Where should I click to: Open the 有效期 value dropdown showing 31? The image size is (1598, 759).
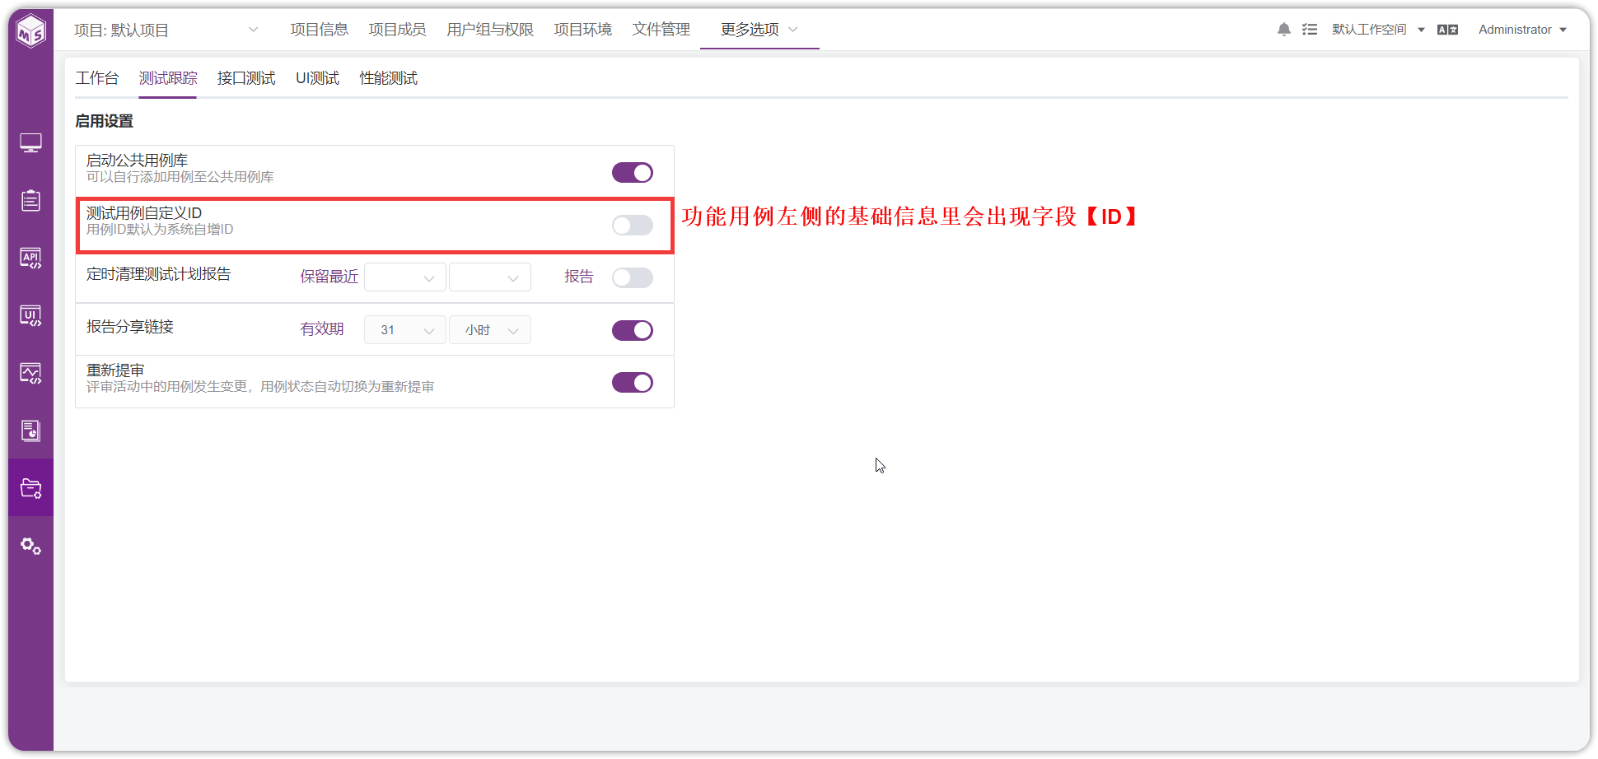point(405,330)
